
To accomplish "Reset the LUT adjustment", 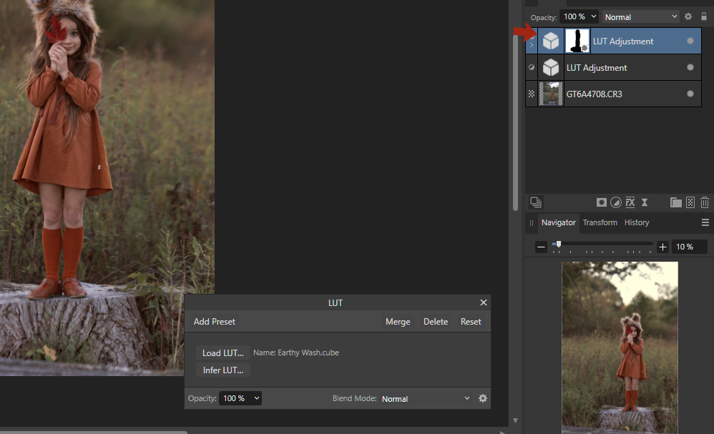I will point(470,321).
